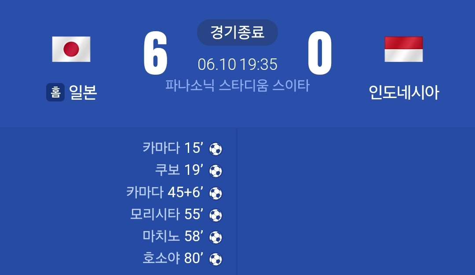Click soccer ball icon next to 카마다 15'

tap(216, 149)
